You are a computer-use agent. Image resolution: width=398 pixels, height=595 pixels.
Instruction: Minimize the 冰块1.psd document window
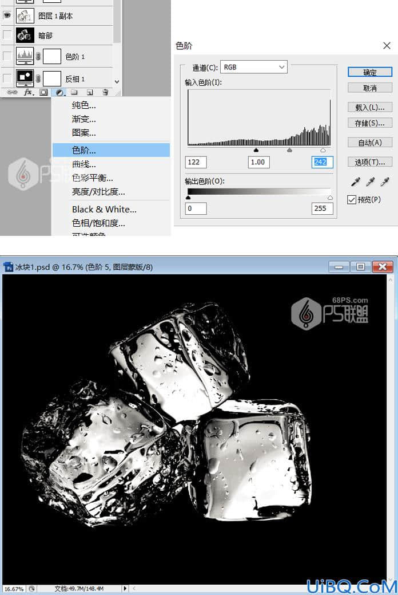(x=339, y=267)
